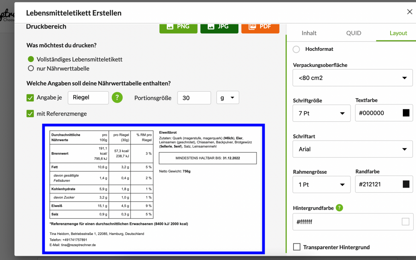Viewport: 416px width, 260px height.
Task: Open Rahmengrösse 1 Pt dropdown
Action: (x=322, y=185)
